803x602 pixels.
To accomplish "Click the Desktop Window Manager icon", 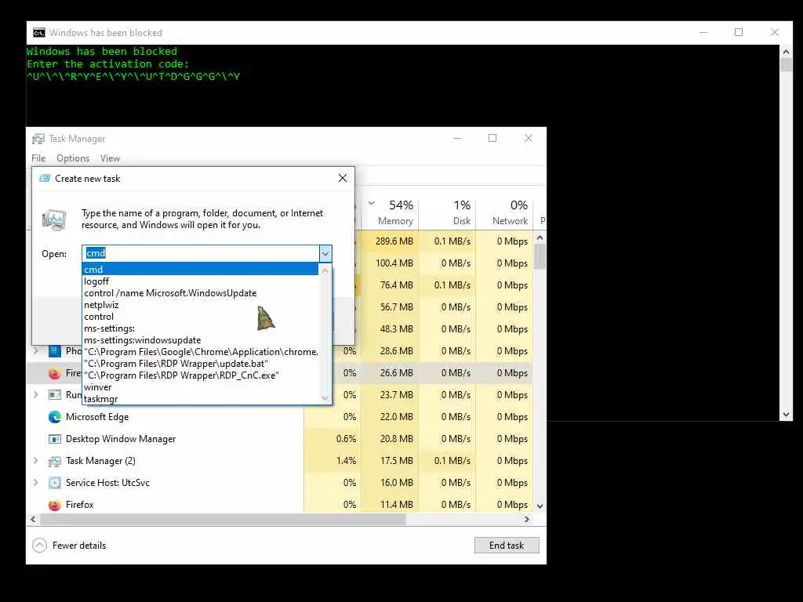I will click(x=54, y=439).
